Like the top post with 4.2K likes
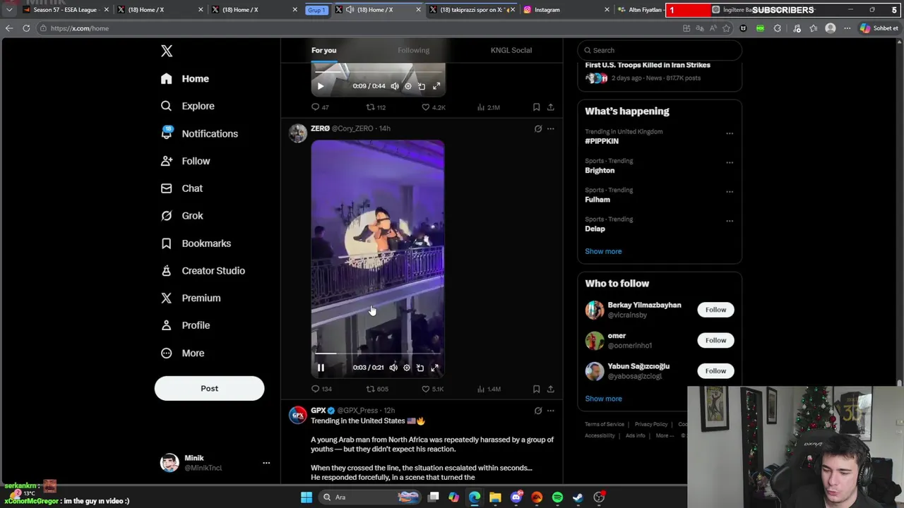 (433, 107)
